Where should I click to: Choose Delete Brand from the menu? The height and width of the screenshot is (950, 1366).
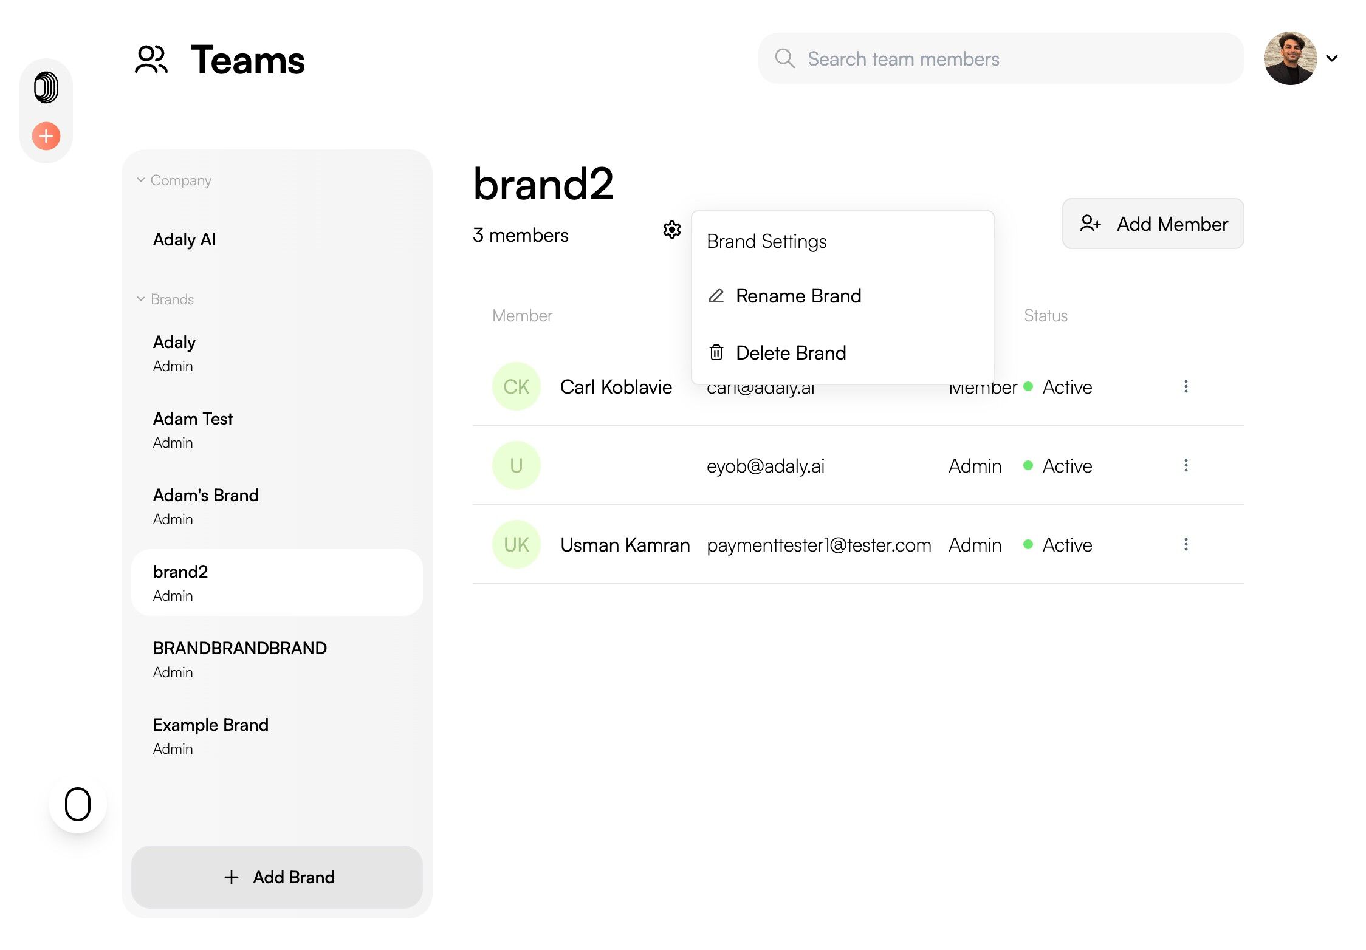click(x=790, y=353)
